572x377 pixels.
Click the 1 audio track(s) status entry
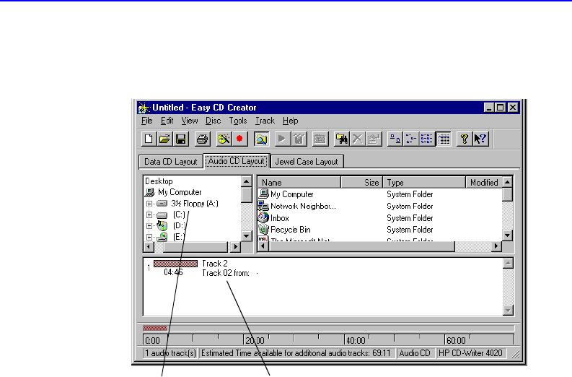[x=170, y=353]
